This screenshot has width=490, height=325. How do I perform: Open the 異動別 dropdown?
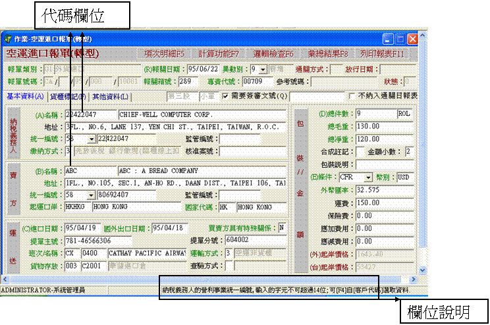click(x=263, y=69)
